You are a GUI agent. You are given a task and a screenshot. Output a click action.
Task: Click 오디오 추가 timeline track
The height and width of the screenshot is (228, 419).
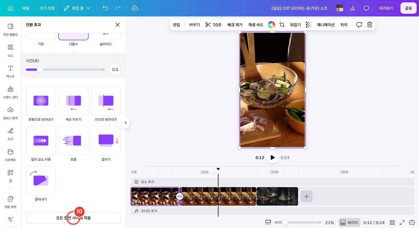[272, 211]
